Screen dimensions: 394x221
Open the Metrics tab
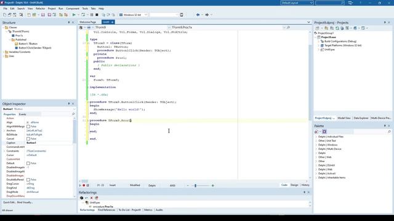coord(148,210)
